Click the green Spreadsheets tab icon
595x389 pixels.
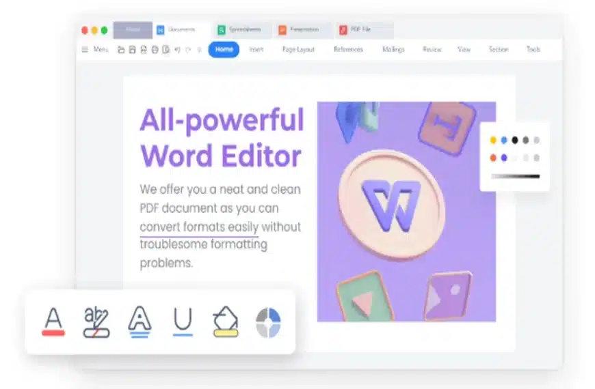(222, 30)
